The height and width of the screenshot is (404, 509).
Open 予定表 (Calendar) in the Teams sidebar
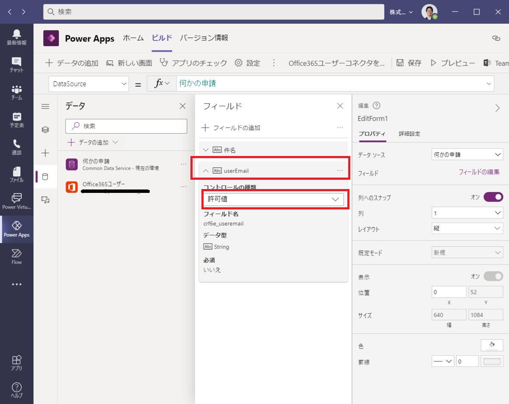17,120
